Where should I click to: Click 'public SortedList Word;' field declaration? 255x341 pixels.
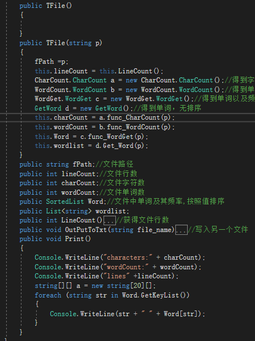click(63, 202)
